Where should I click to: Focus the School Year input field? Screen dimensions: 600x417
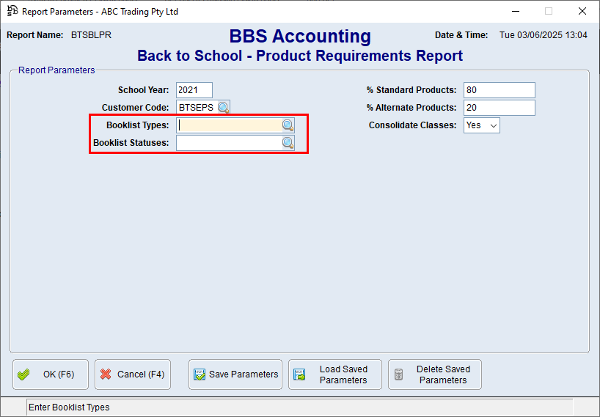click(194, 90)
